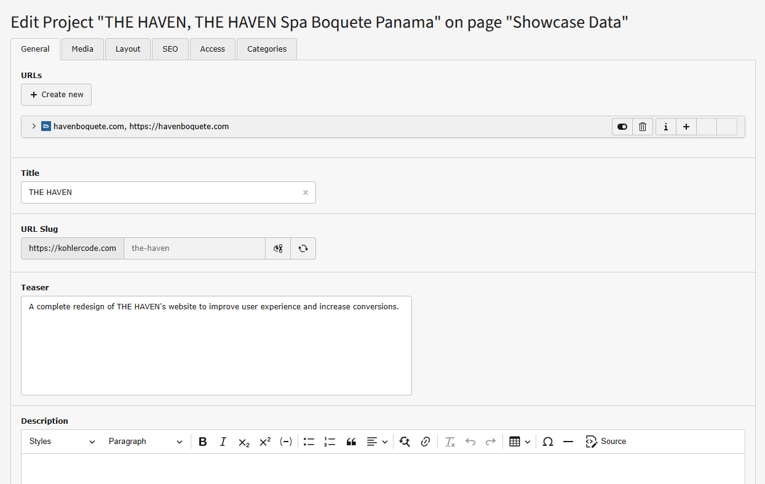The height and width of the screenshot is (484, 765).
Task: Delete the havenboquete.com URL record
Action: pyautogui.click(x=643, y=127)
